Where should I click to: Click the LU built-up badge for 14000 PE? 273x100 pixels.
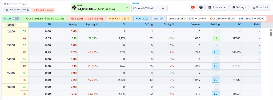(216, 66)
